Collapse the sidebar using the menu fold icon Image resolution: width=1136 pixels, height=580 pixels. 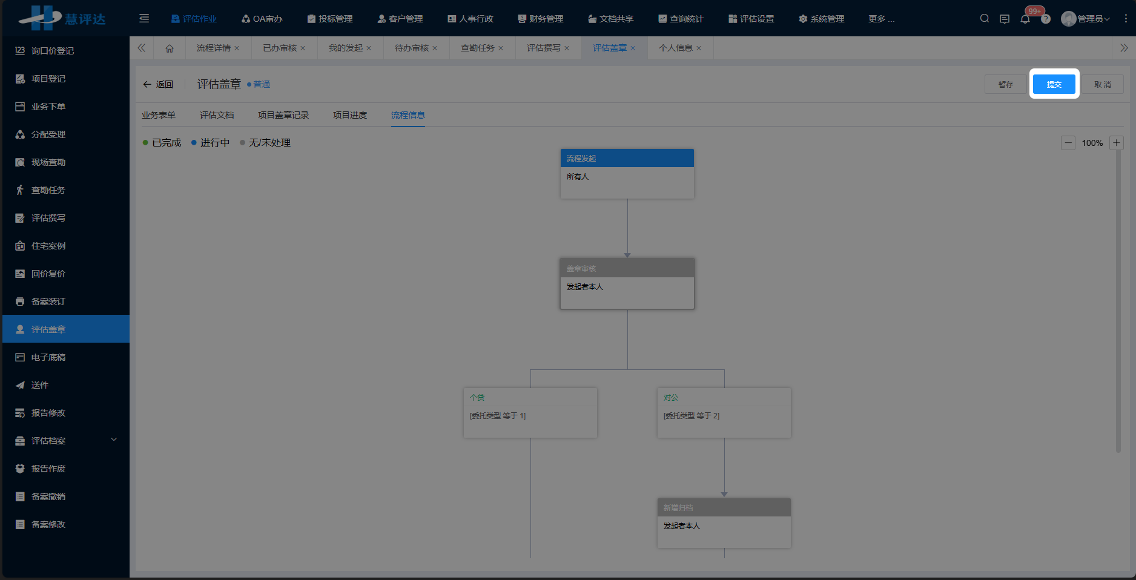[144, 19]
